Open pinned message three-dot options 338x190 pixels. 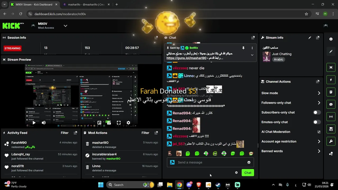click(252, 48)
